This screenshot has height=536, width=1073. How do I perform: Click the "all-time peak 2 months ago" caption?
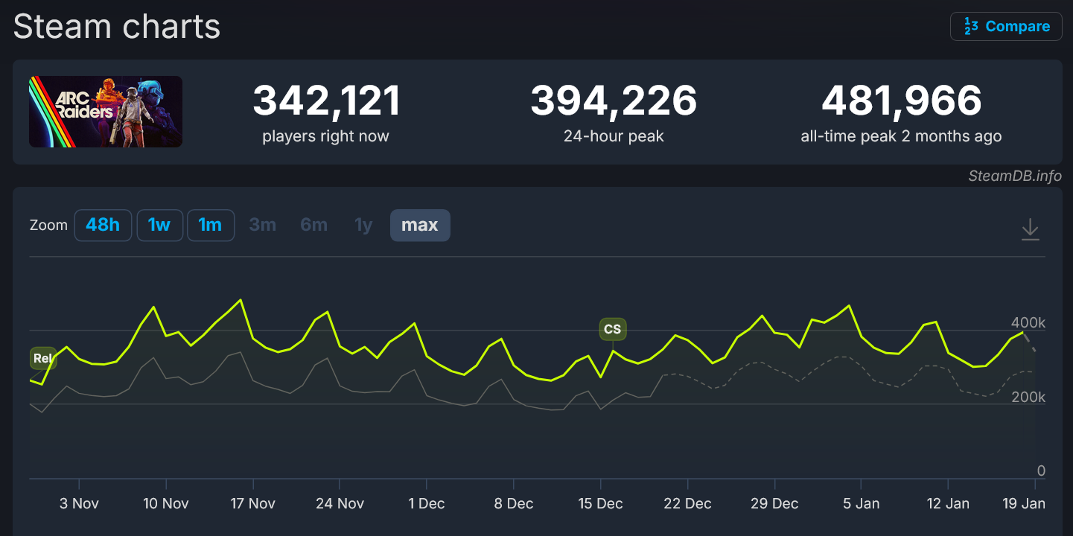click(x=901, y=136)
